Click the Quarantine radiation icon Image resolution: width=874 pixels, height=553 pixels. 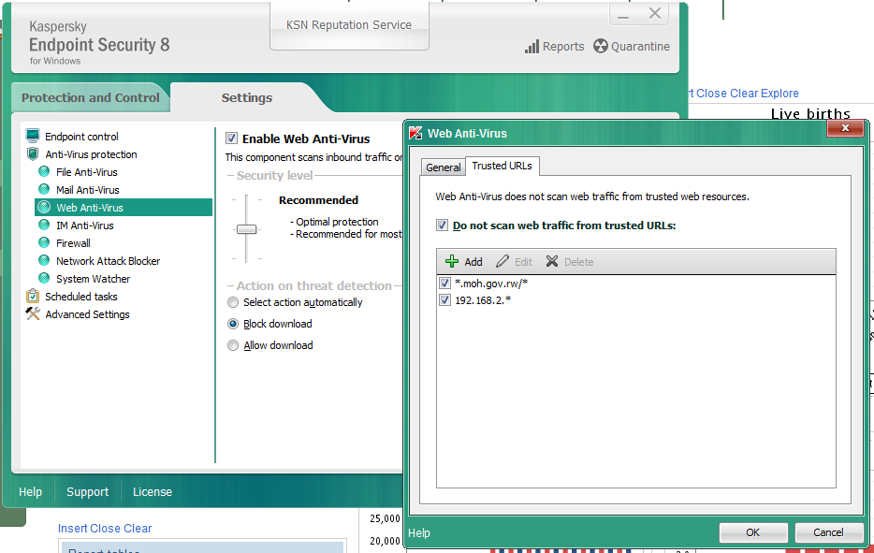(x=601, y=46)
